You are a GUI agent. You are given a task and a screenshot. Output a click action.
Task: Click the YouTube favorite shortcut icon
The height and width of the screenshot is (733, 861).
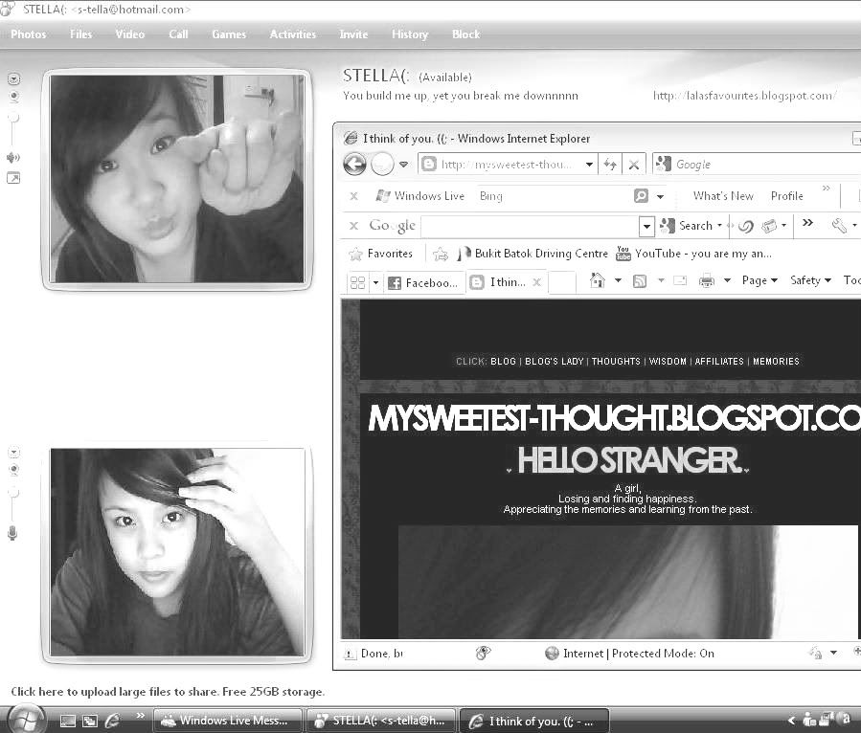(x=623, y=253)
